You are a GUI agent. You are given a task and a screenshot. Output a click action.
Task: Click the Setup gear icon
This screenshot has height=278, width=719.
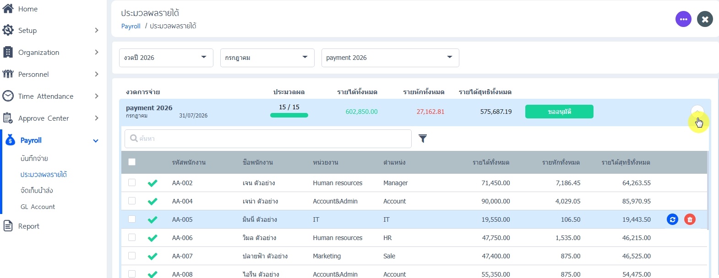coord(8,30)
